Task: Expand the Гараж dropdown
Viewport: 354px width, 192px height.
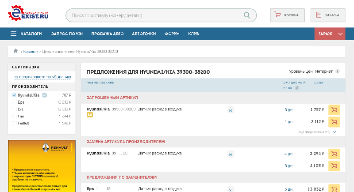Action: [x=330, y=34]
